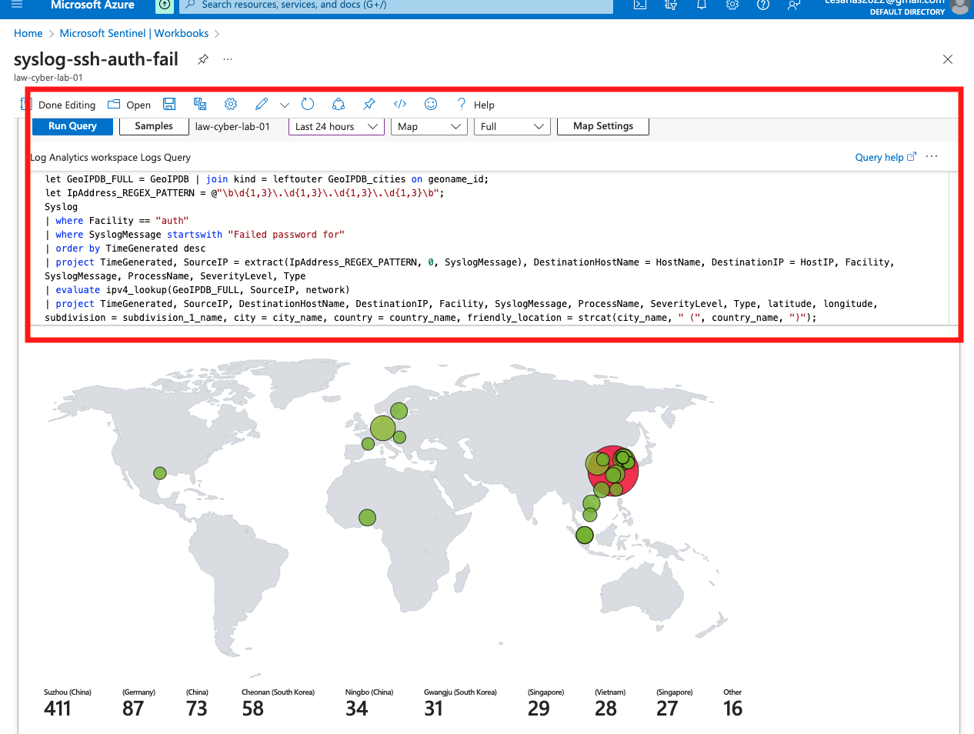The height and width of the screenshot is (734, 974).
Task: Open the Azure portal hamburger menu
Action: pyautogui.click(x=17, y=5)
